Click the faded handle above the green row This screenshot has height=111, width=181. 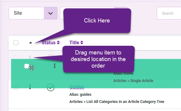[30, 57]
